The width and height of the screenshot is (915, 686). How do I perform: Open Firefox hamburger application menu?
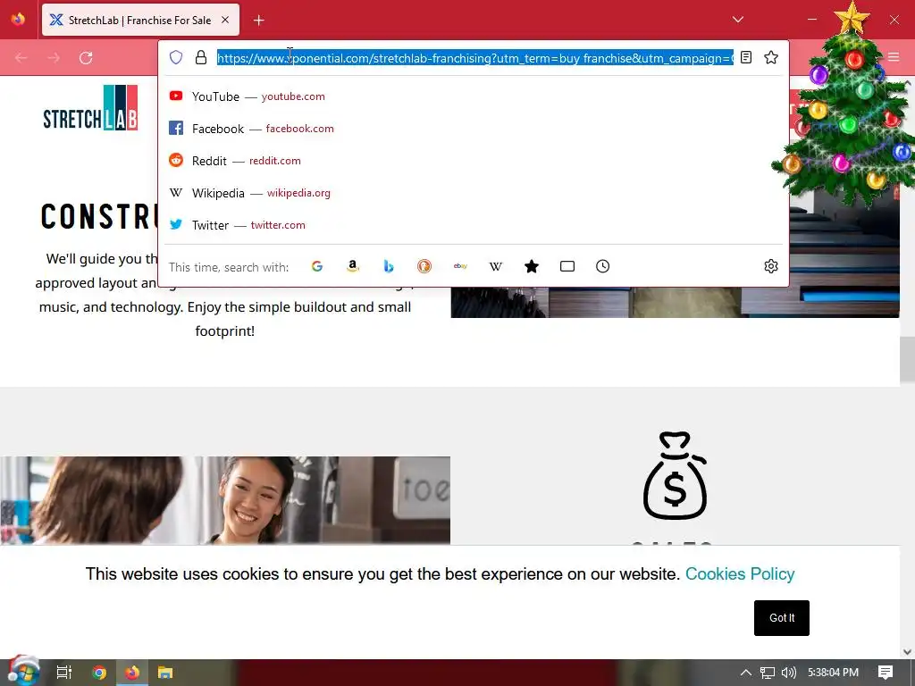click(x=894, y=57)
